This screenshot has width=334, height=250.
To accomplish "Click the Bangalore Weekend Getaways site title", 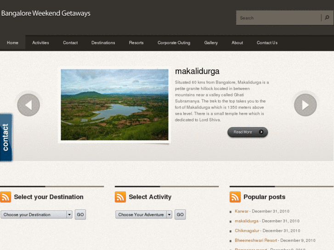I will 46,13.
